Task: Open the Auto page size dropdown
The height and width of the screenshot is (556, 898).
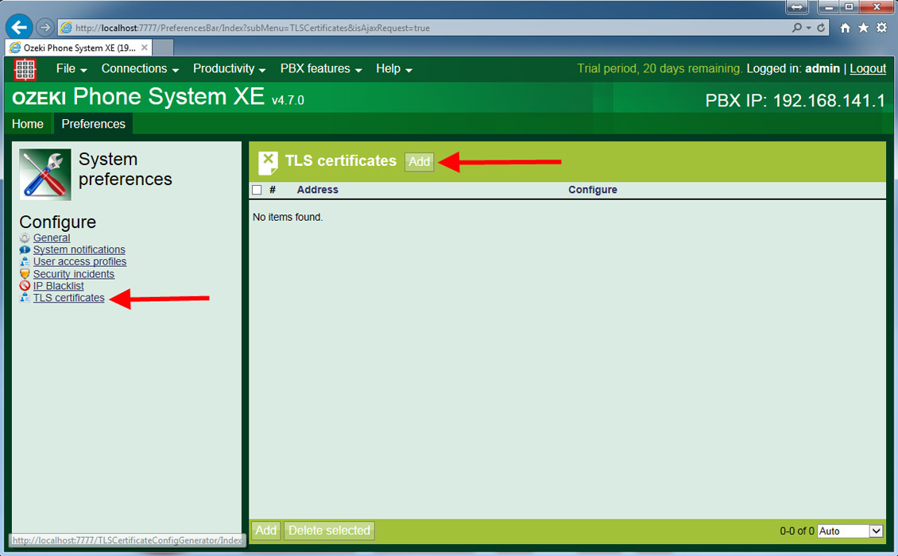Action: pos(850,531)
